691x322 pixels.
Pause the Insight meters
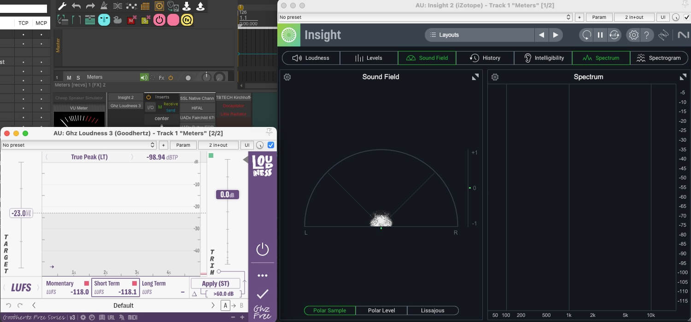pos(600,35)
